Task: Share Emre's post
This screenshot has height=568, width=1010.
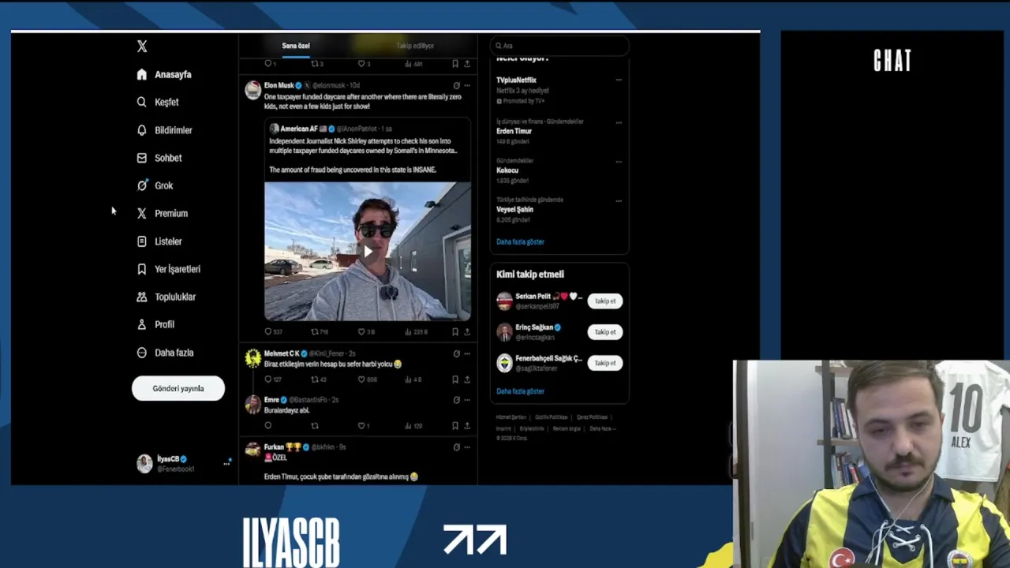Action: (467, 426)
